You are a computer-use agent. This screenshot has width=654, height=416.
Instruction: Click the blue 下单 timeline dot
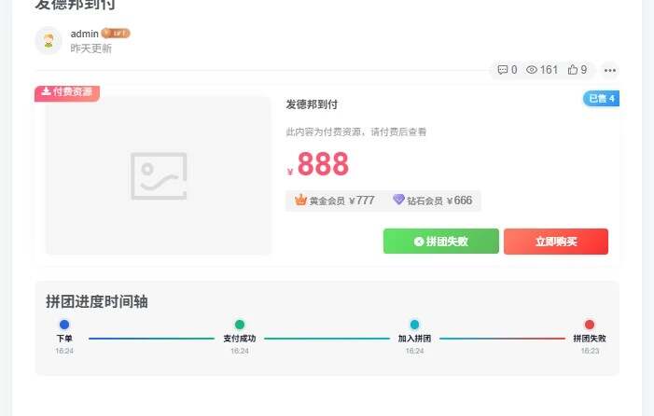[x=64, y=325]
